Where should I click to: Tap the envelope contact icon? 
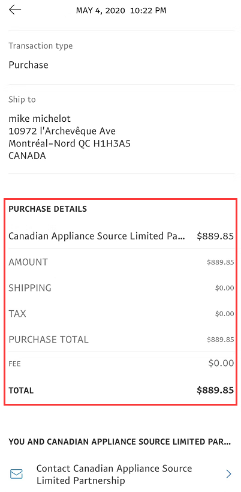point(16,474)
